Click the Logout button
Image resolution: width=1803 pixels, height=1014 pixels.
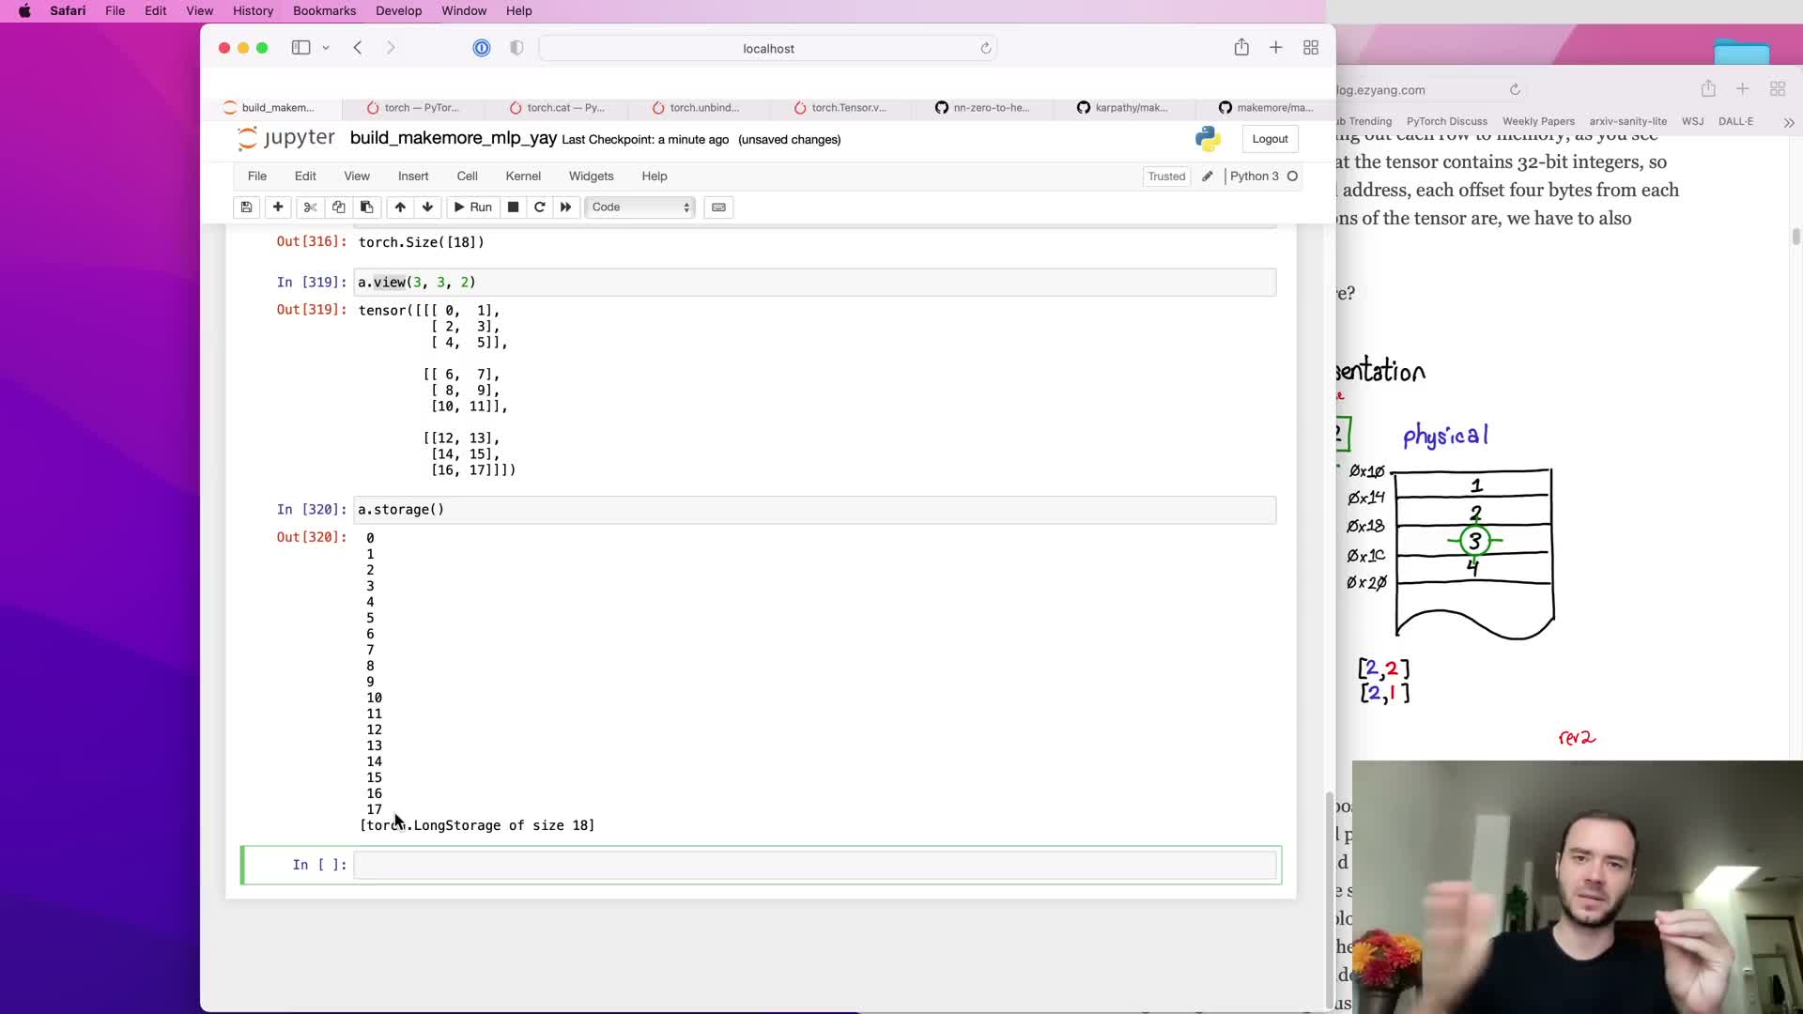(1270, 139)
